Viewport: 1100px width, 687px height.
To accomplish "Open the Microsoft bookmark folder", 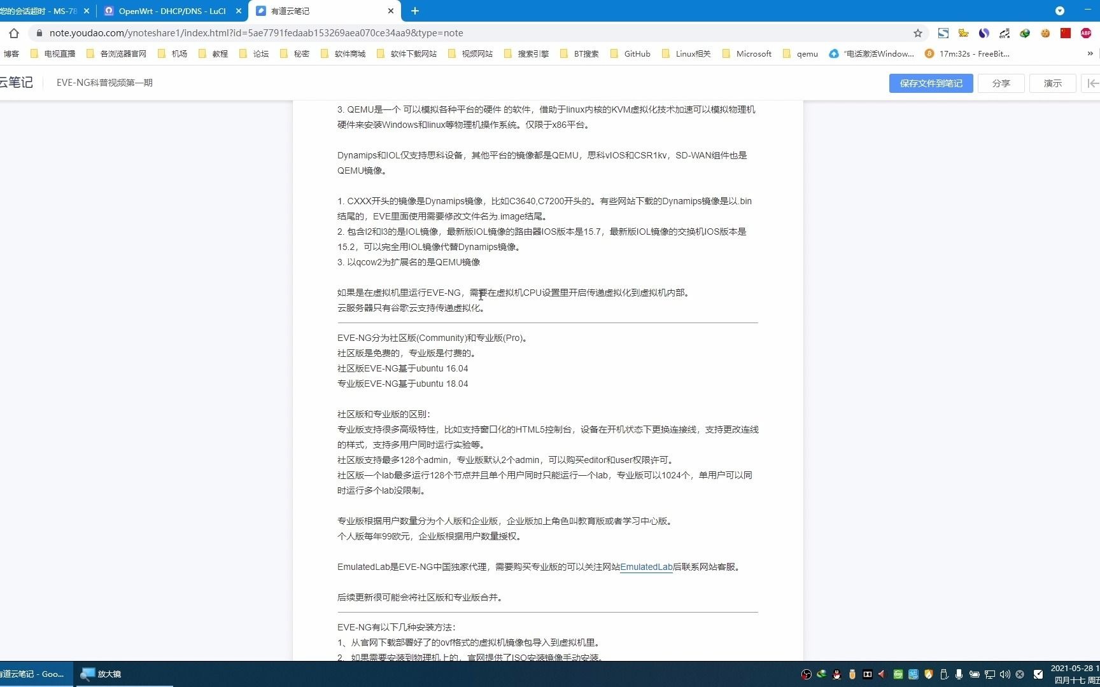I will pos(747,54).
